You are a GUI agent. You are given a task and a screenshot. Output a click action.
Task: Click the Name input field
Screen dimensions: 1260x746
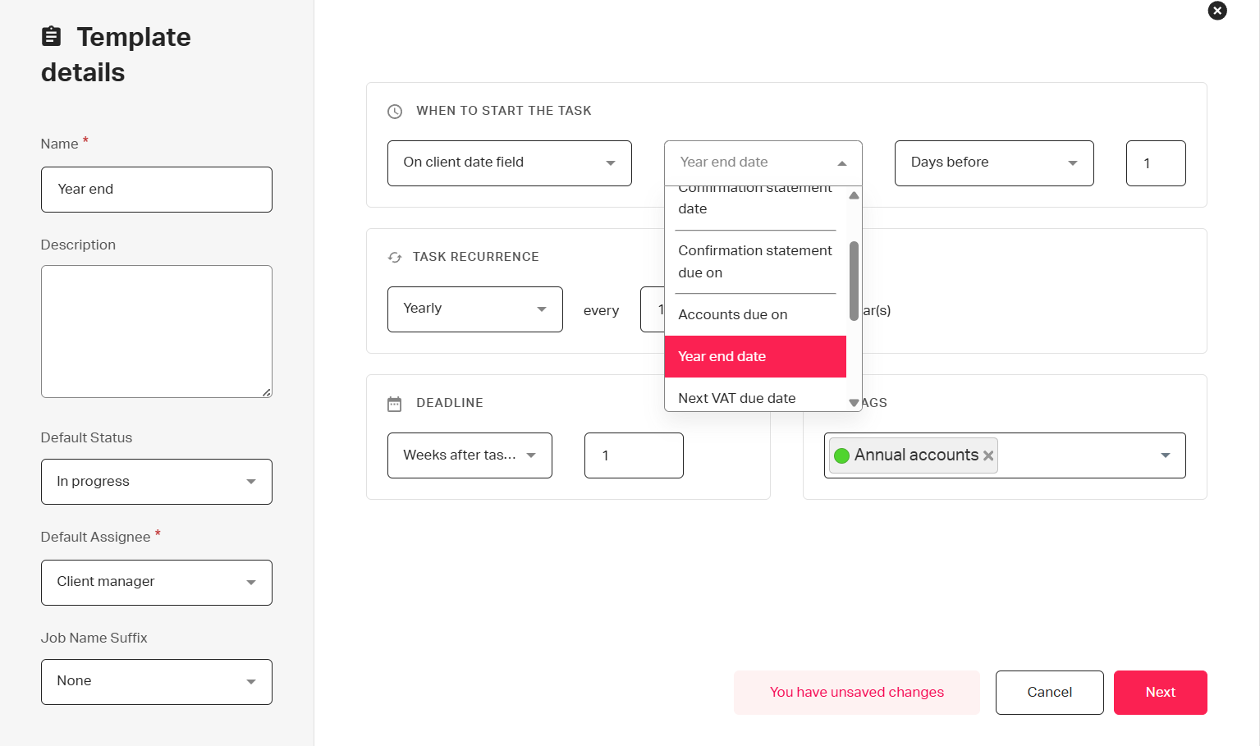point(156,190)
